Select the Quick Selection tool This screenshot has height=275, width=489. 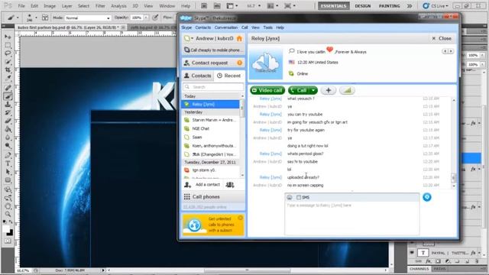tap(8, 62)
